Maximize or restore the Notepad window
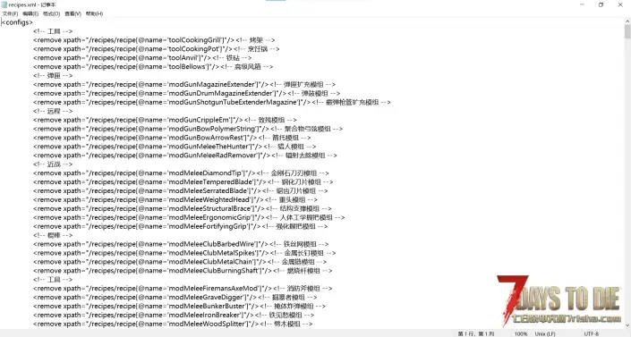This screenshot has height=337, width=631. click(x=601, y=4)
